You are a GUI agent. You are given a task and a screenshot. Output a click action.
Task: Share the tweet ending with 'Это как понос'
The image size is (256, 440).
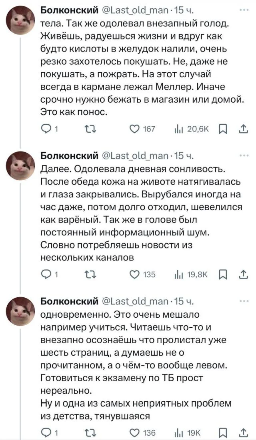pyautogui.click(x=242, y=129)
